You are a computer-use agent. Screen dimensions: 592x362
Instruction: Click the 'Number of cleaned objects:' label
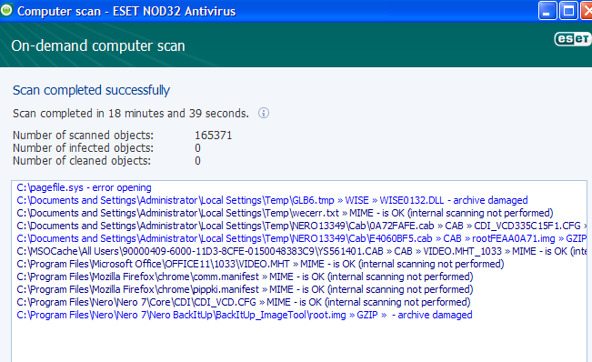[82, 161]
